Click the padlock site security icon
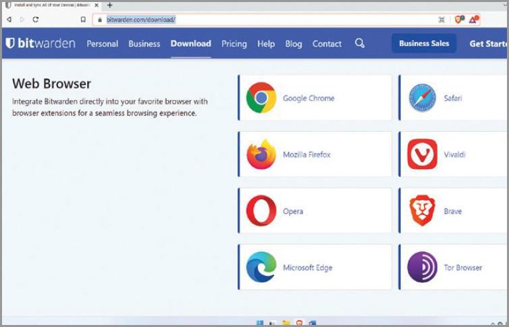Image resolution: width=509 pixels, height=327 pixels. pos(100,20)
